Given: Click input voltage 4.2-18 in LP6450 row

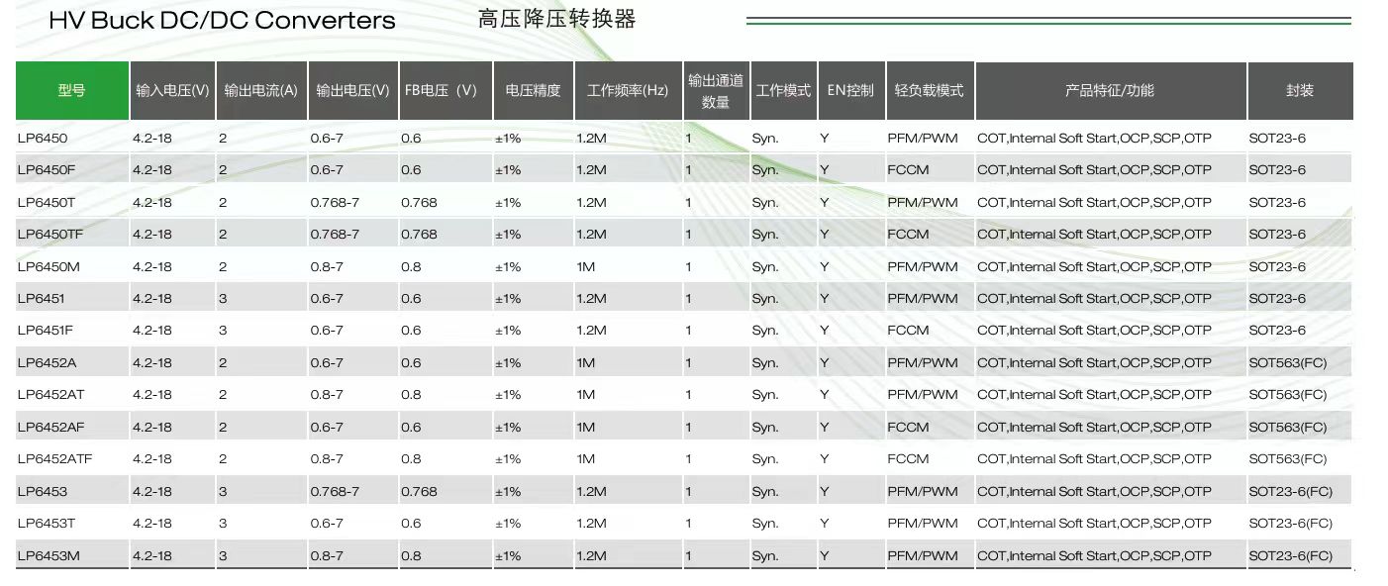Looking at the screenshot, I should [151, 139].
